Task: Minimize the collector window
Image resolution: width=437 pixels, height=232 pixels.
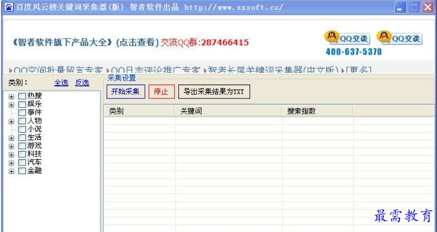Action: 400,8
